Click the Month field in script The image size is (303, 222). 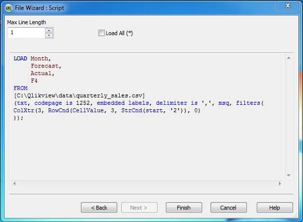tap(39, 58)
